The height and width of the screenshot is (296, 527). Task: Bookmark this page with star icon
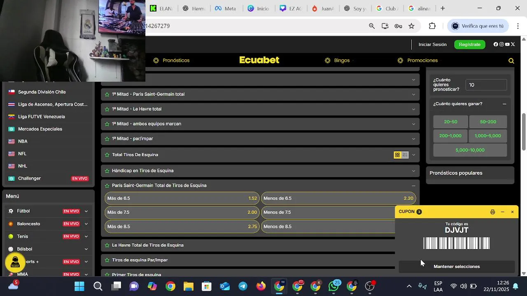[411, 26]
